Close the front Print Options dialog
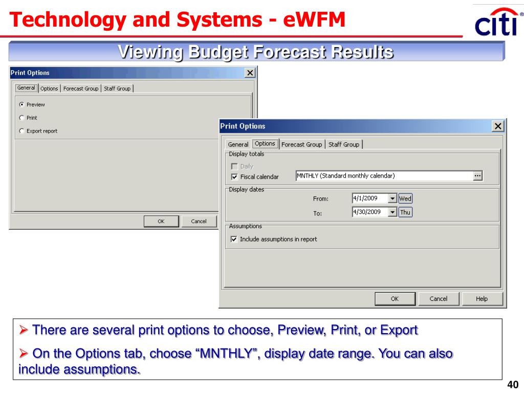This screenshot has width=524, height=393. [498, 126]
